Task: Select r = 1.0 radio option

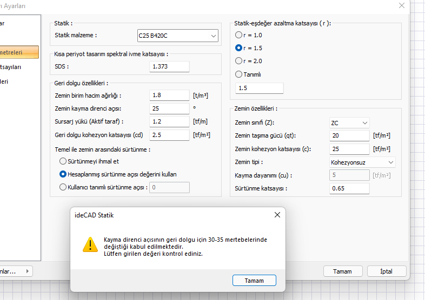Action: pyautogui.click(x=239, y=35)
